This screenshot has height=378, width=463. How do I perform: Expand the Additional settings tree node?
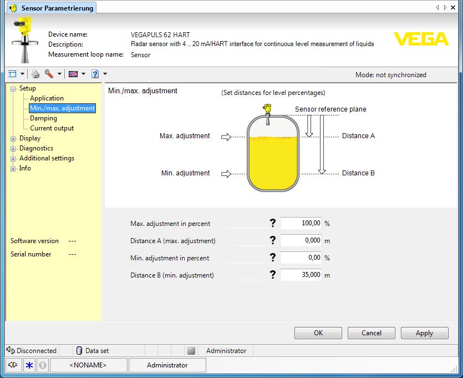[13, 159]
